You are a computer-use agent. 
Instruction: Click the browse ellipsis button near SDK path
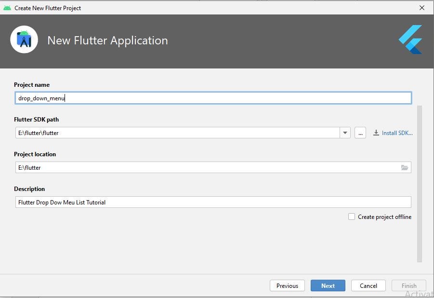point(360,133)
